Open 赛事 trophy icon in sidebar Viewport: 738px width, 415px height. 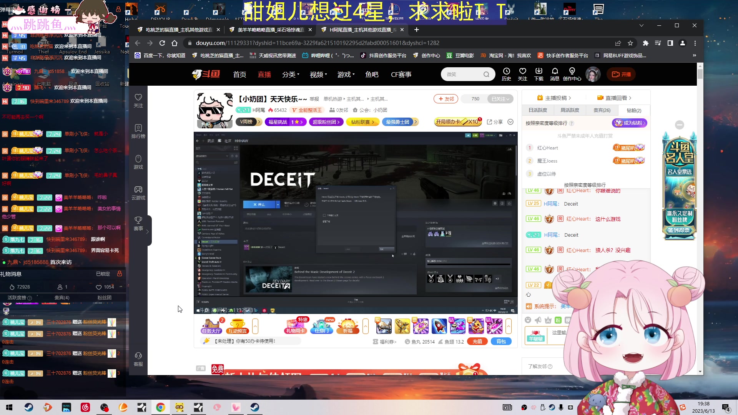[138, 224]
